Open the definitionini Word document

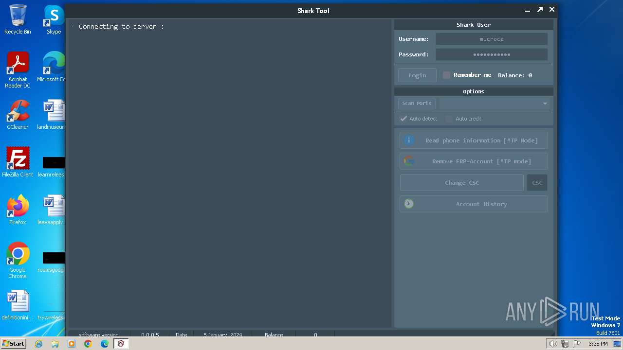[18, 305]
